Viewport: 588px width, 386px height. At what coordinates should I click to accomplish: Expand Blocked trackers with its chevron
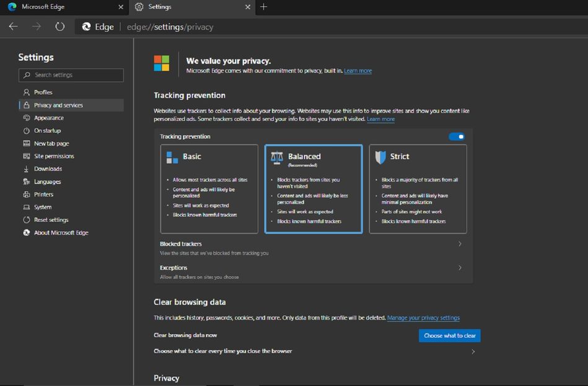[x=460, y=244]
